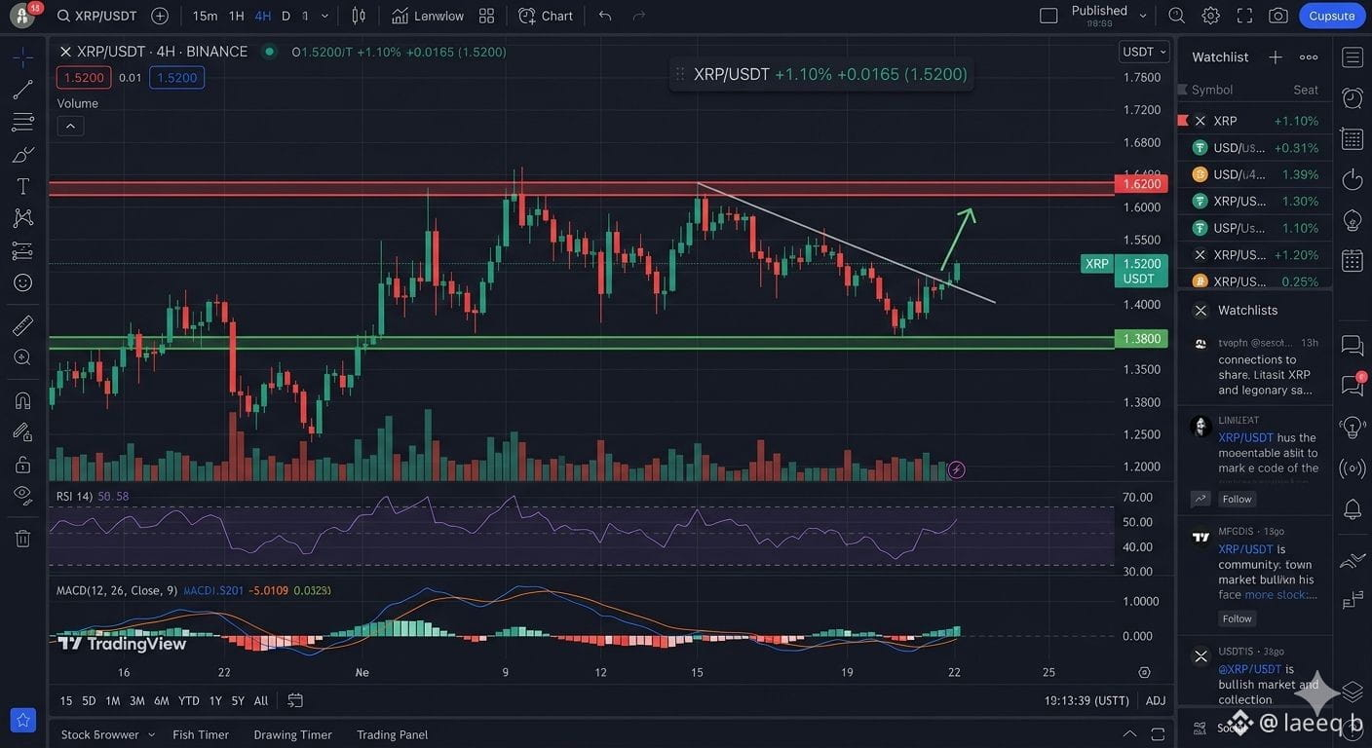Undo the last chart action
The width and height of the screenshot is (1372, 748).
coord(605,16)
